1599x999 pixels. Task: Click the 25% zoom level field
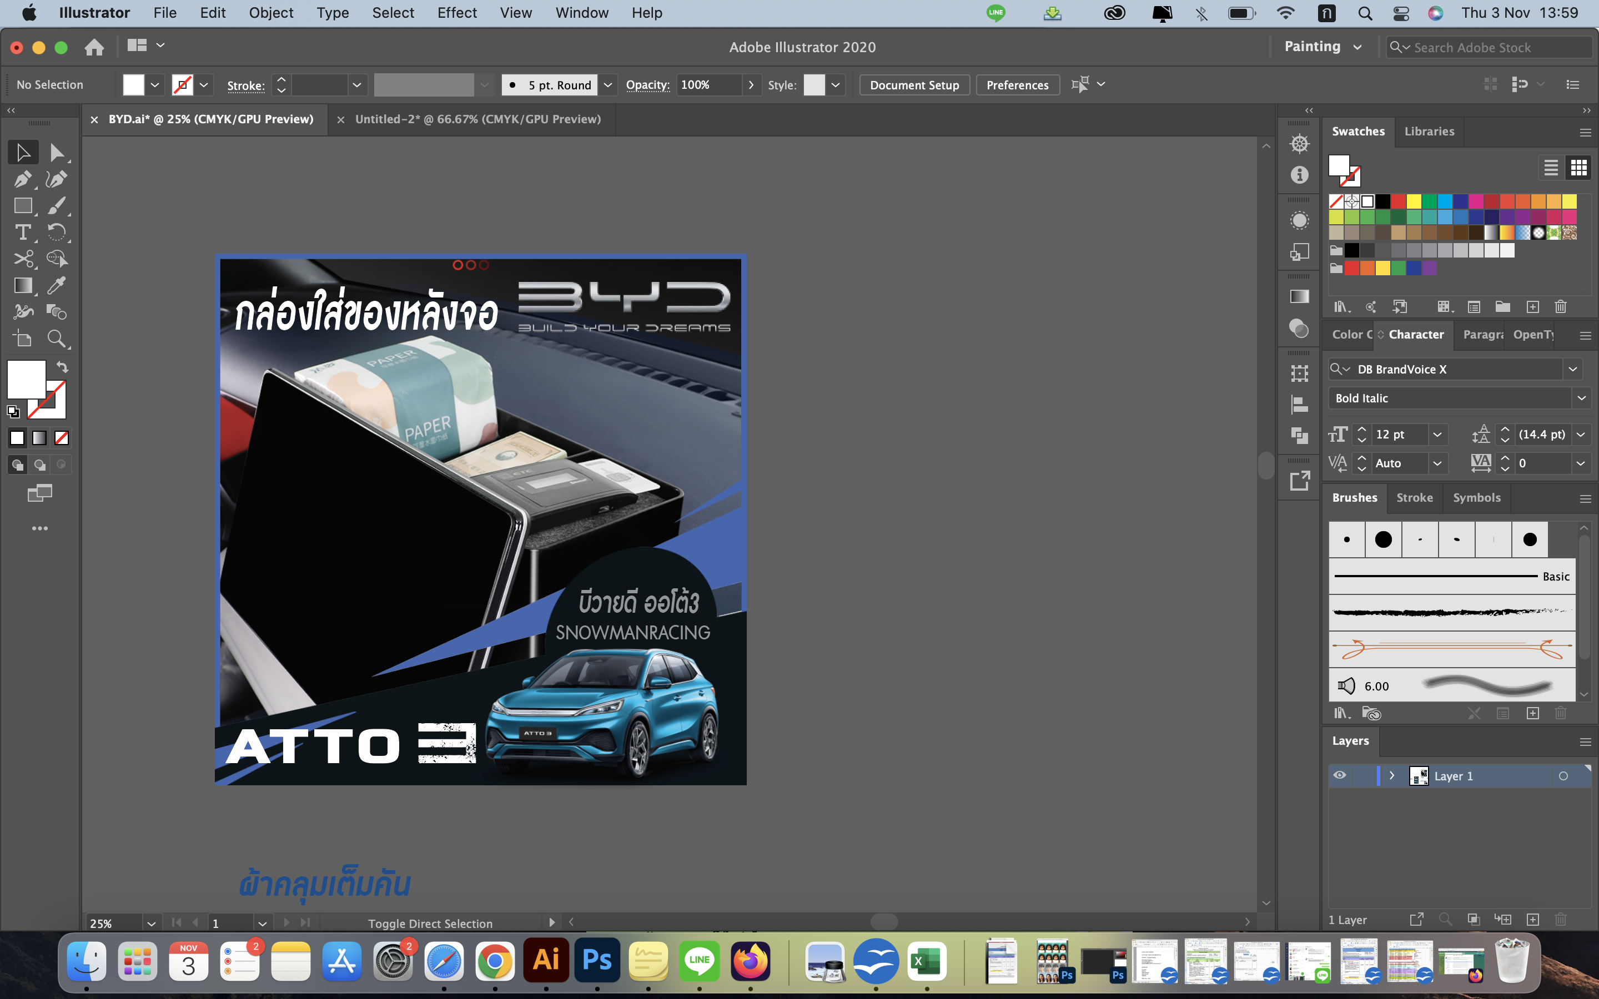point(102,923)
